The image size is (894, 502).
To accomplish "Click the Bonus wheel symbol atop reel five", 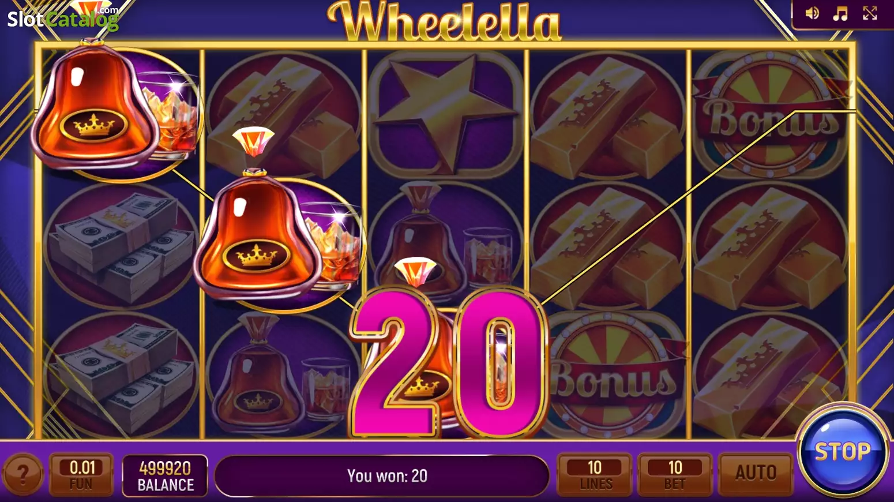I will point(770,115).
